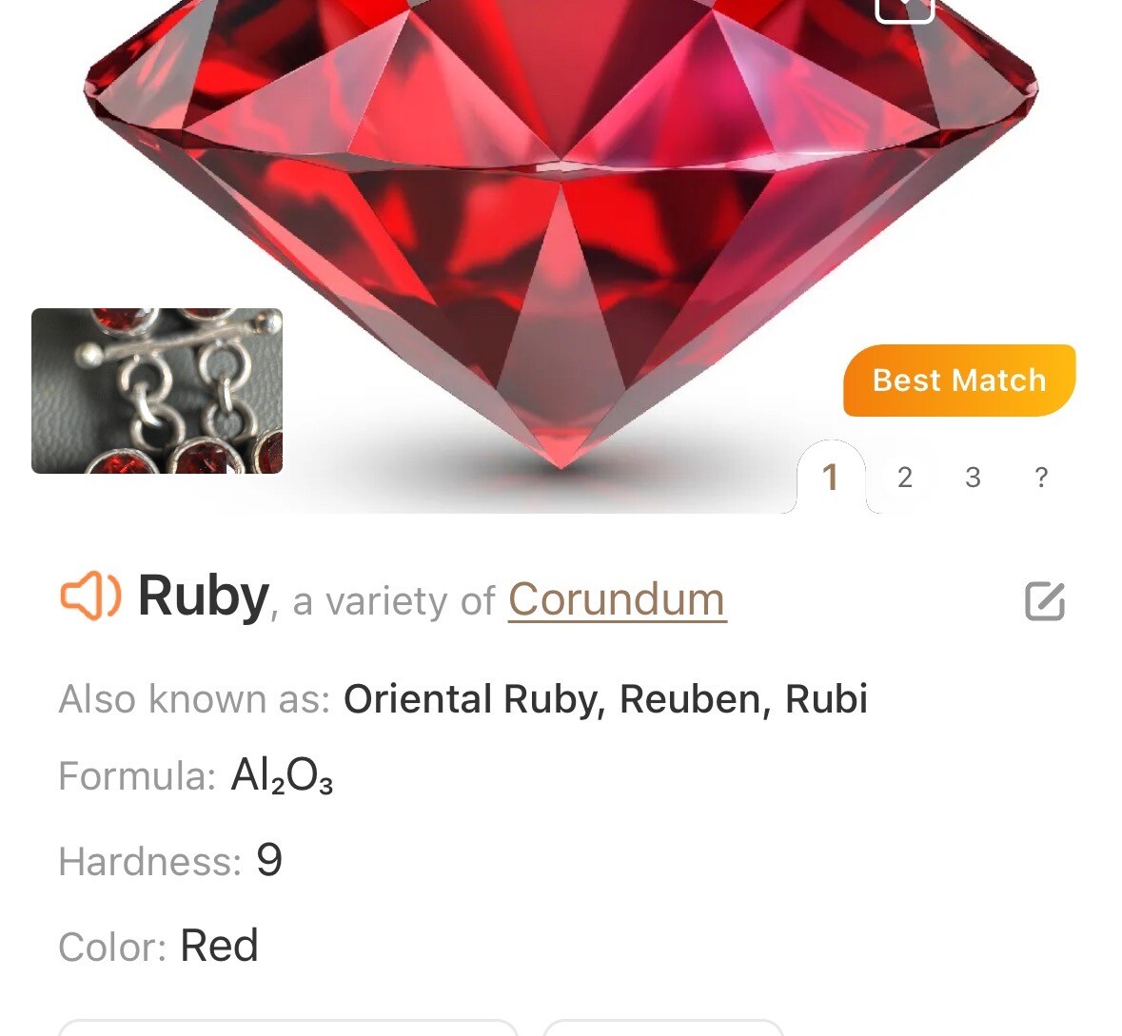The height and width of the screenshot is (1036, 1122).
Task: Tap the Hardness value 9
Action: click(269, 861)
